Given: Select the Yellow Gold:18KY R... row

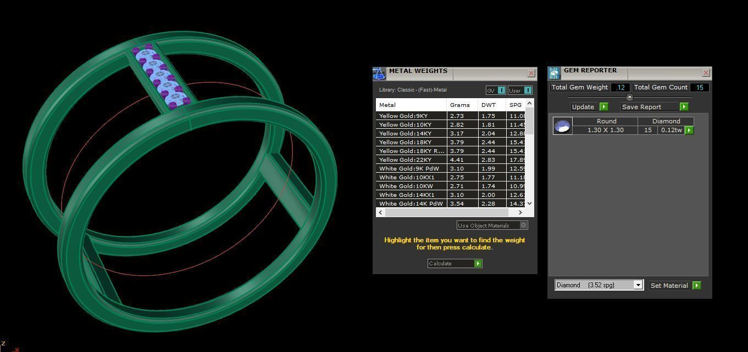Looking at the screenshot, I should [451, 151].
